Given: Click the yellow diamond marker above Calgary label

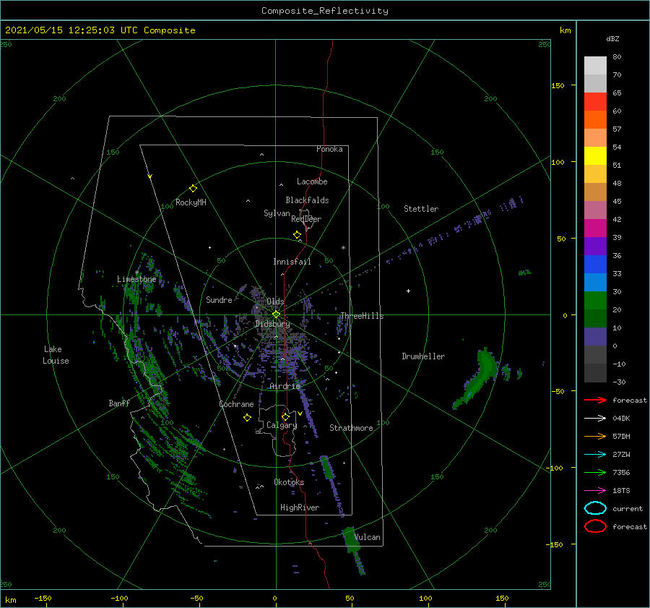Looking at the screenshot, I should coord(285,416).
